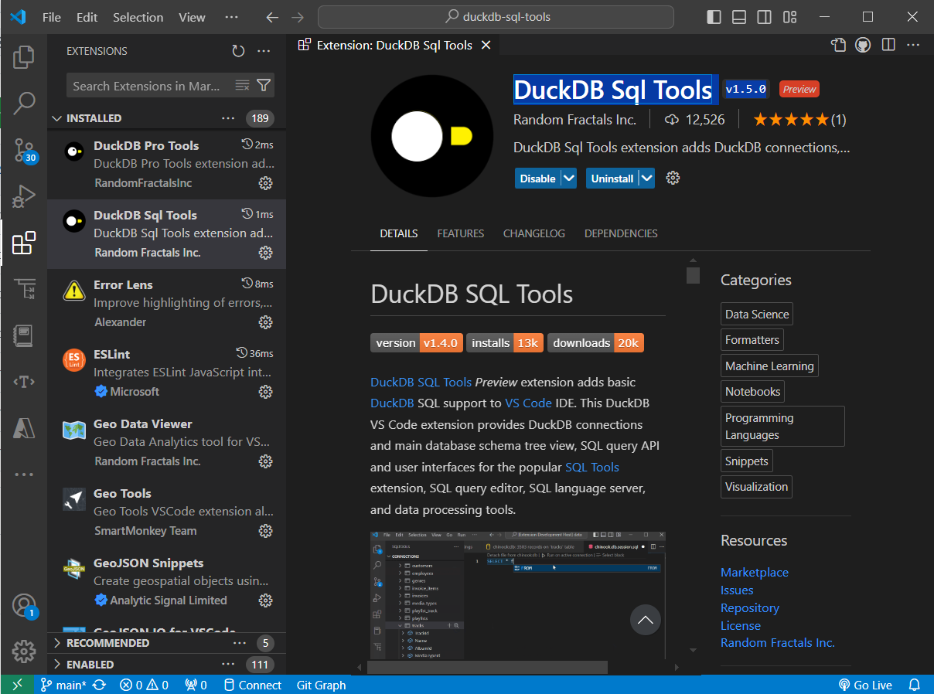Click Go Live in status bar
934x694 pixels.
coord(865,685)
